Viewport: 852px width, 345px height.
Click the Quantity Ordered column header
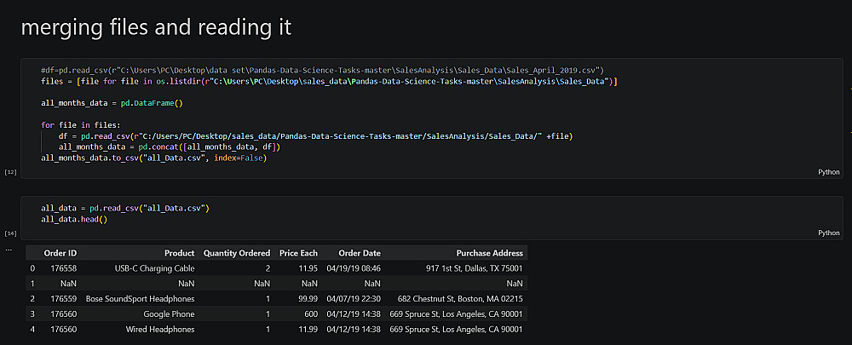pyautogui.click(x=236, y=253)
